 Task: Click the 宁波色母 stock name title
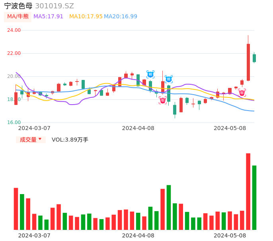pyautogui.click(x=18, y=6)
